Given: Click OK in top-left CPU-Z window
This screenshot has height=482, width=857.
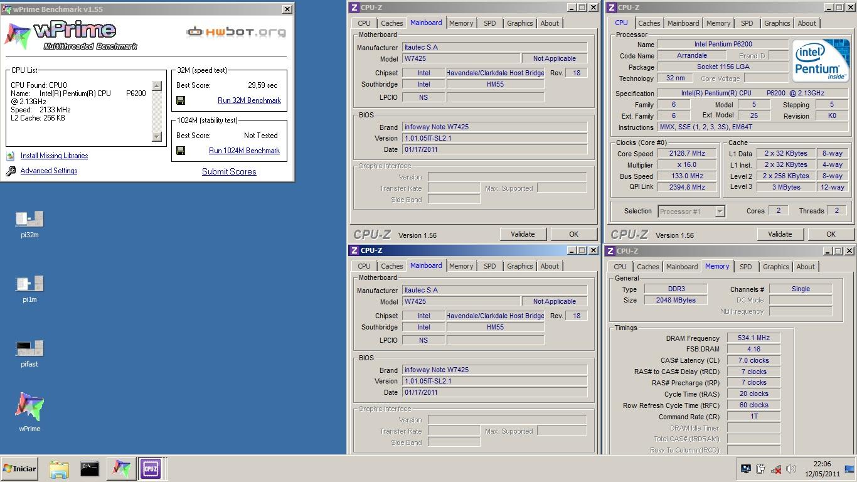Looking at the screenshot, I should 573,234.
